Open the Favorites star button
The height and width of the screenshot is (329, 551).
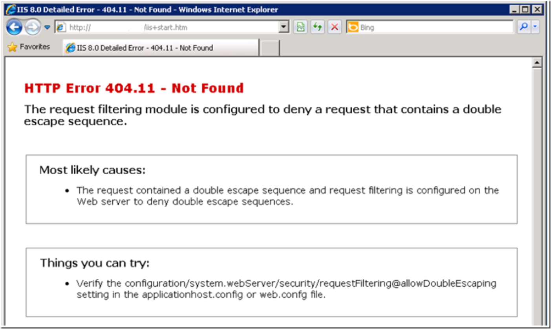(x=29, y=47)
